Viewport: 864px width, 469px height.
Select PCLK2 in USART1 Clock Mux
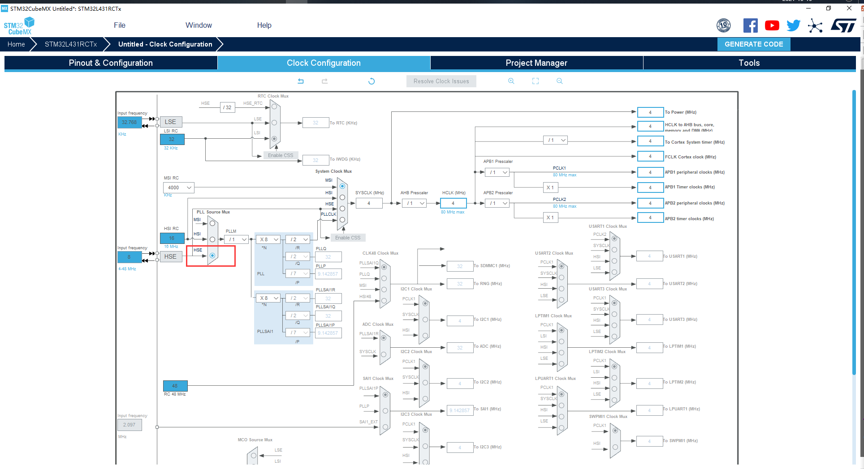coord(614,239)
